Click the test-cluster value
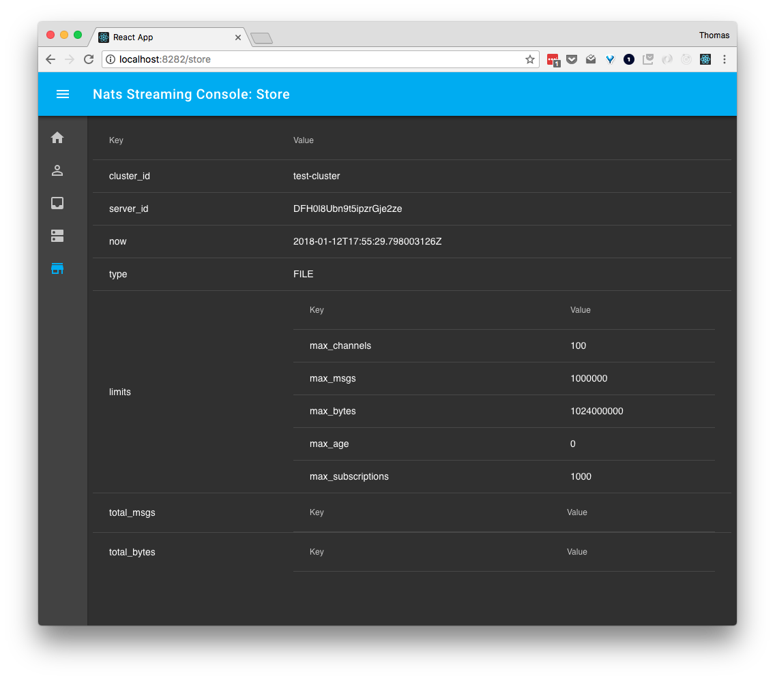Image resolution: width=775 pixels, height=680 pixels. [x=317, y=176]
